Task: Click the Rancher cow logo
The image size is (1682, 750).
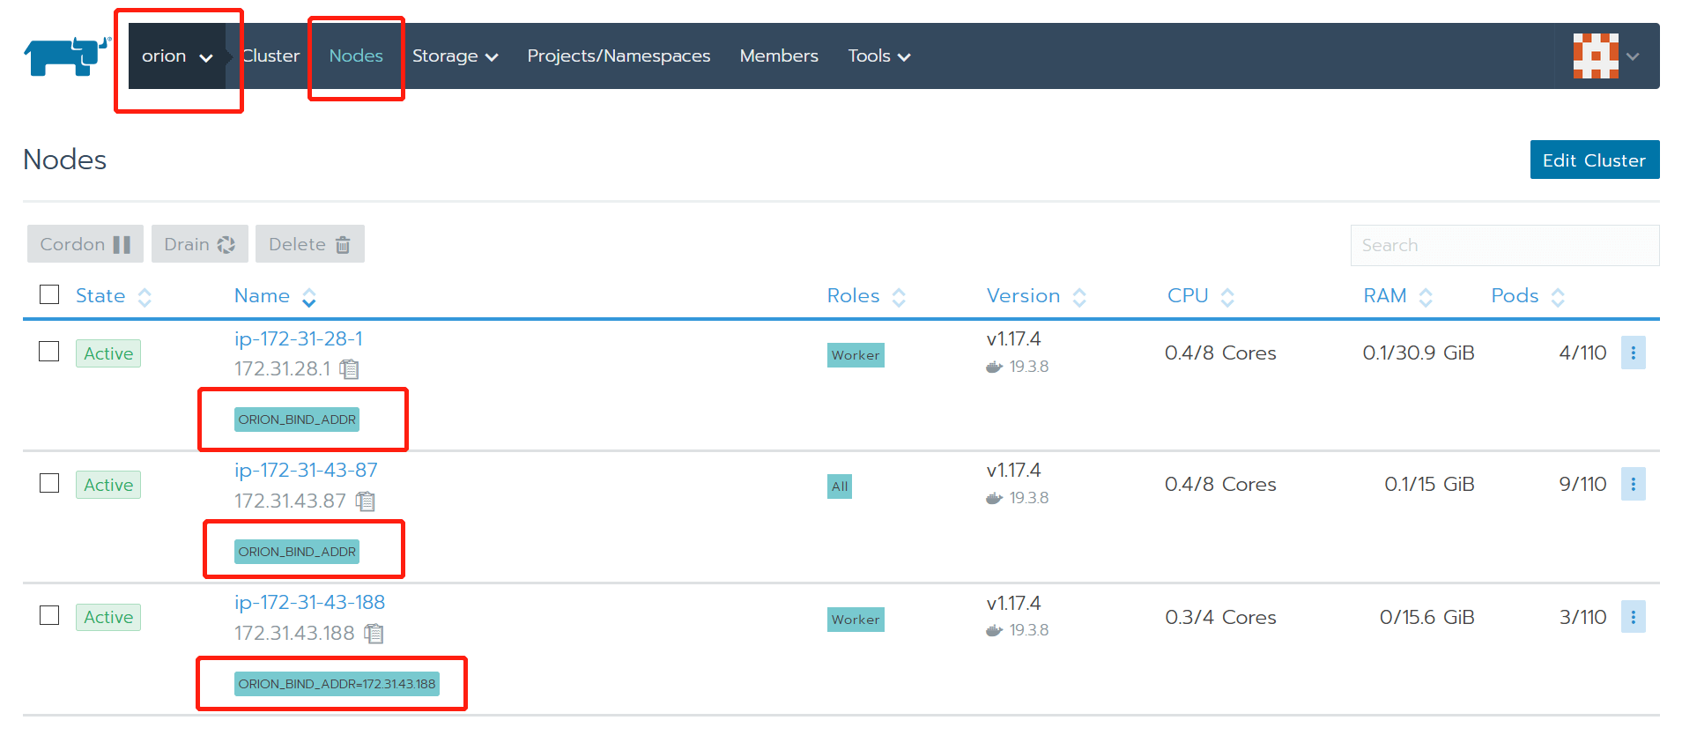Action: (x=66, y=56)
